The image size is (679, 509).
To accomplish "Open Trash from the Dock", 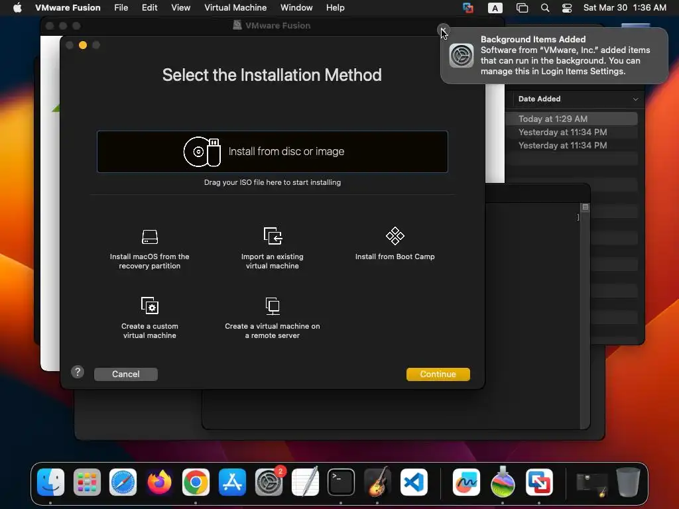I will click(628, 482).
